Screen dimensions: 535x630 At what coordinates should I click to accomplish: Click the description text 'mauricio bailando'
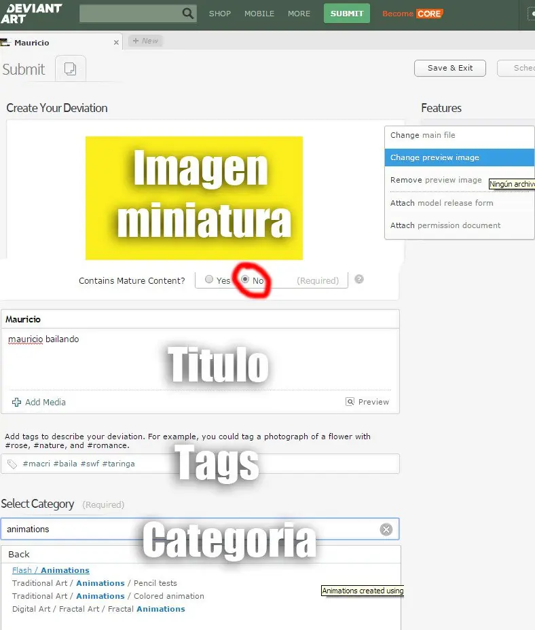pos(43,339)
